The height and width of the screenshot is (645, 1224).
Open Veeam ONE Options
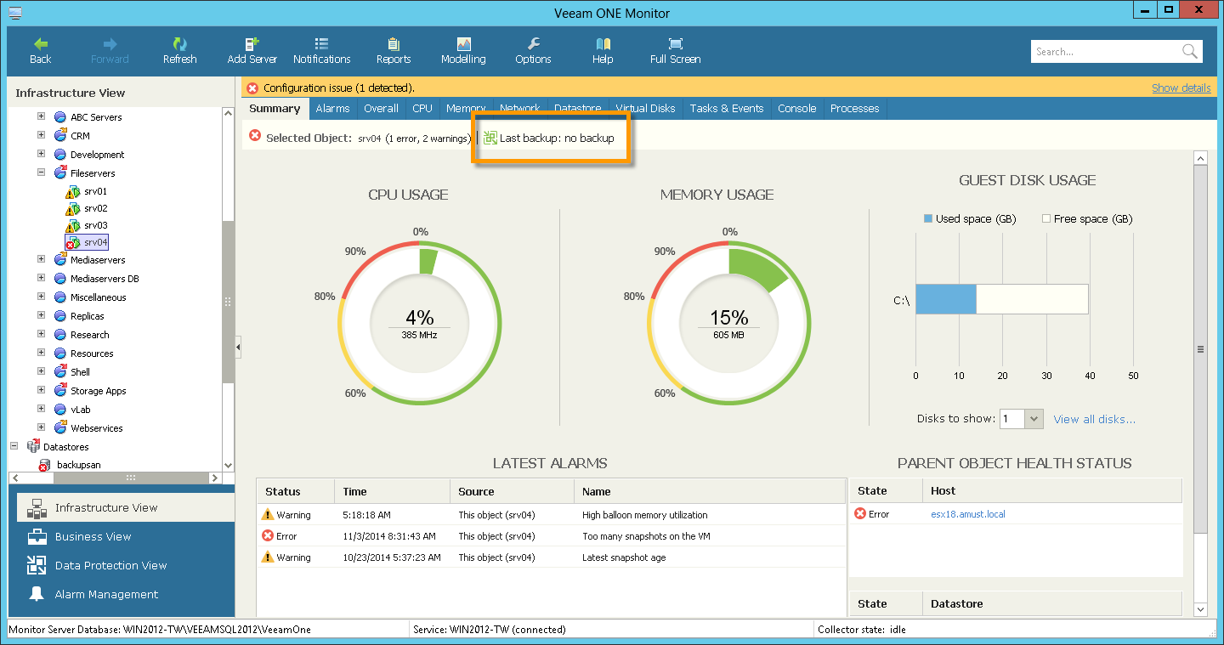pos(533,49)
